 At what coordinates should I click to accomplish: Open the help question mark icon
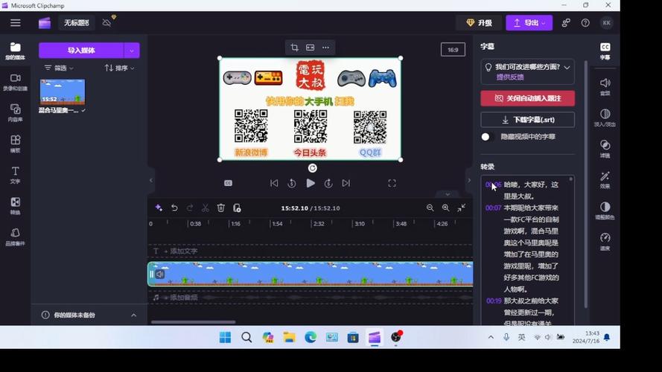(585, 23)
